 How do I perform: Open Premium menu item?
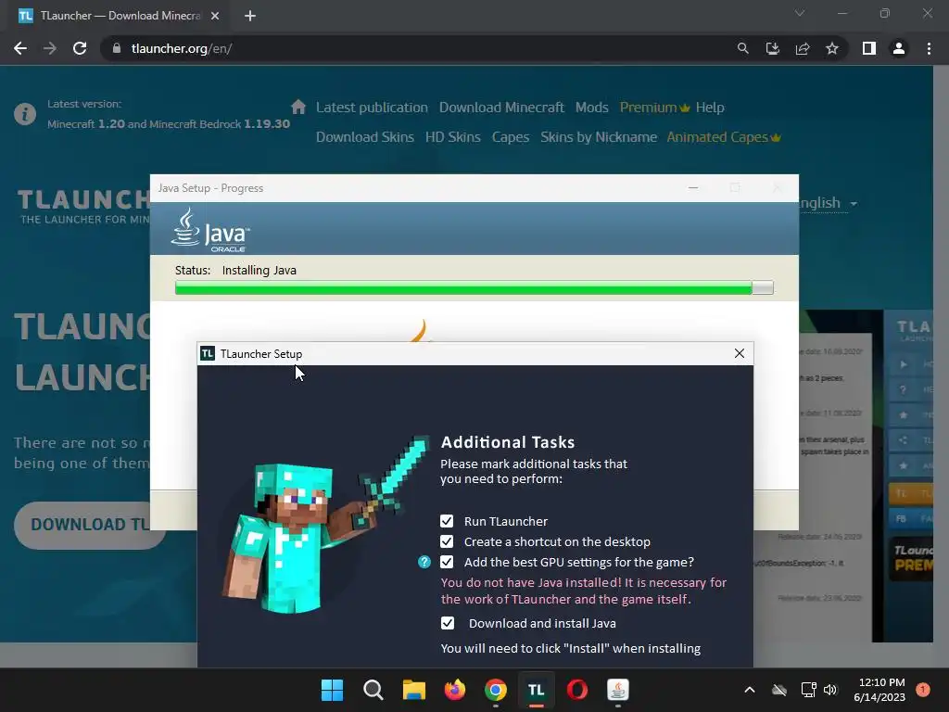[x=654, y=108]
